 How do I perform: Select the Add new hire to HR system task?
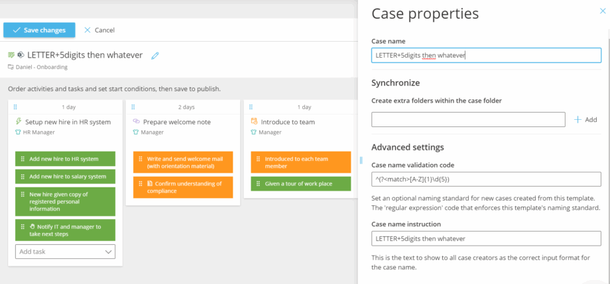pos(65,159)
